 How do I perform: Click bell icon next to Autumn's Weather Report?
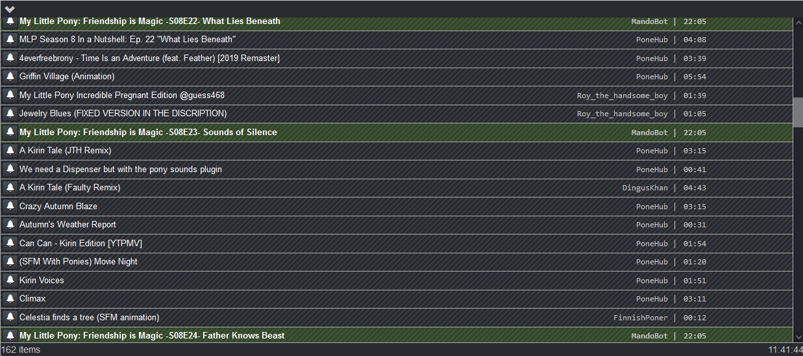point(10,224)
